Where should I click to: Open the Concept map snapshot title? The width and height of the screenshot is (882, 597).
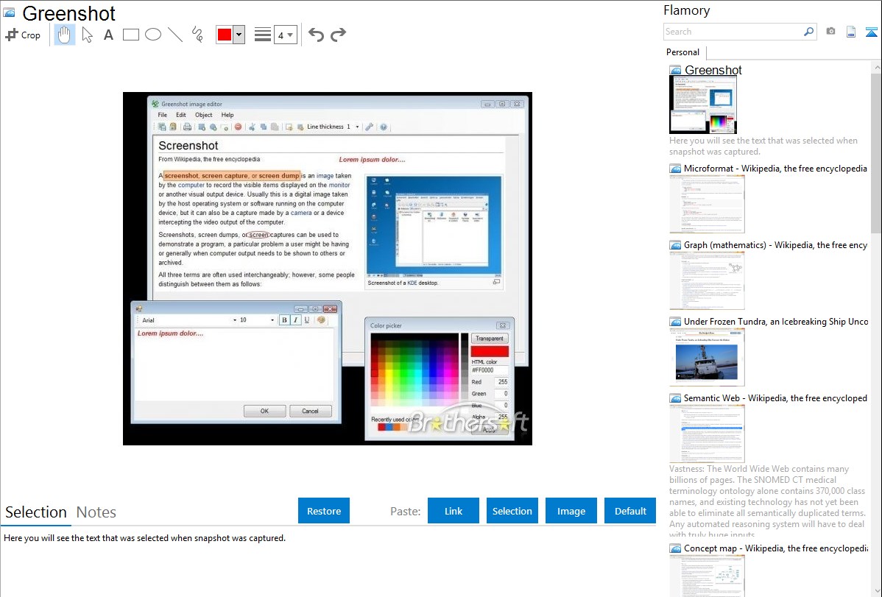coord(776,548)
